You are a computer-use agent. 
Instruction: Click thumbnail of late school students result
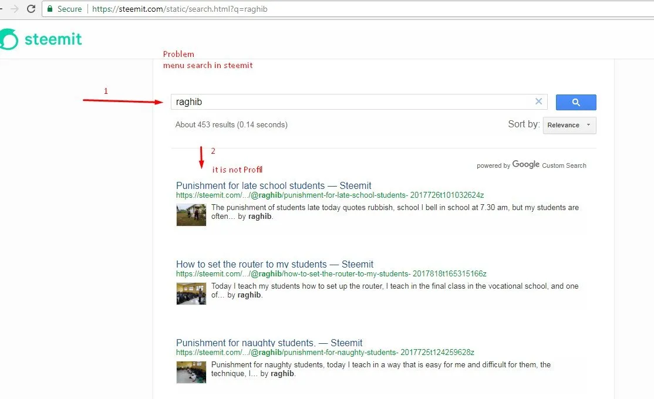click(x=191, y=215)
